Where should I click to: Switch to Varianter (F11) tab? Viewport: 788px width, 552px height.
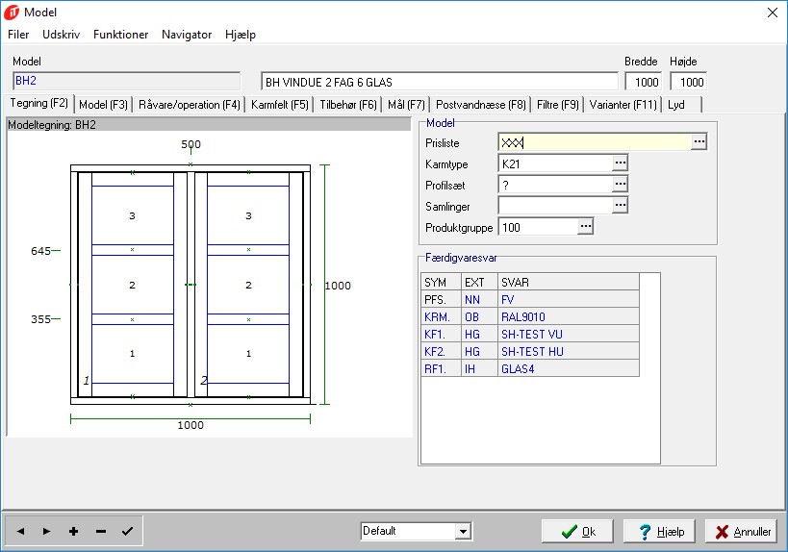coord(623,105)
